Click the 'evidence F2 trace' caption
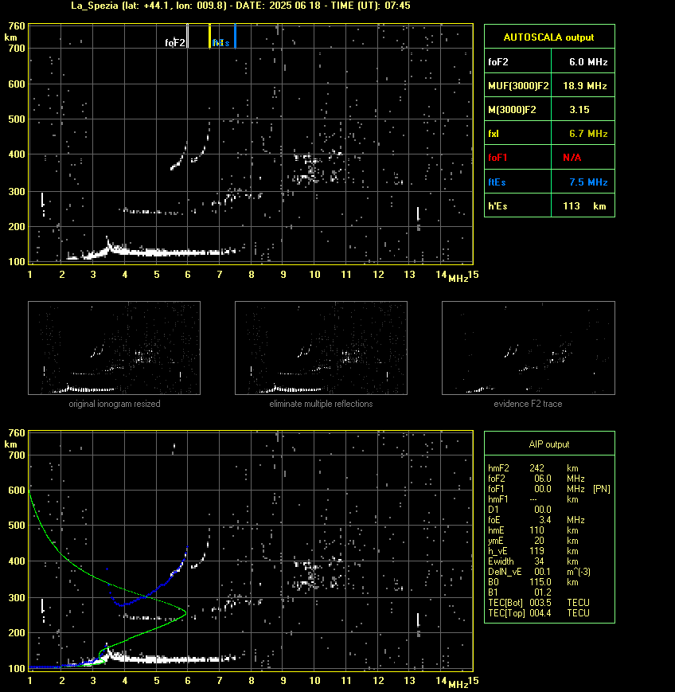 click(x=528, y=404)
